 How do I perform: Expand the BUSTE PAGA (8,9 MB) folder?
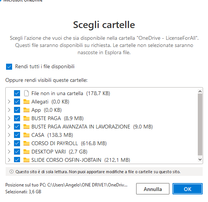click(9, 118)
